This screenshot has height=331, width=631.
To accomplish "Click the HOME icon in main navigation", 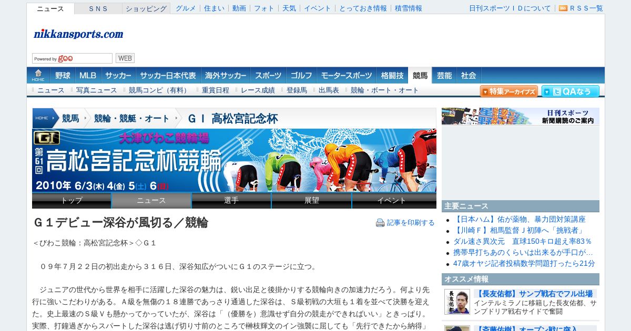I will (x=38, y=75).
